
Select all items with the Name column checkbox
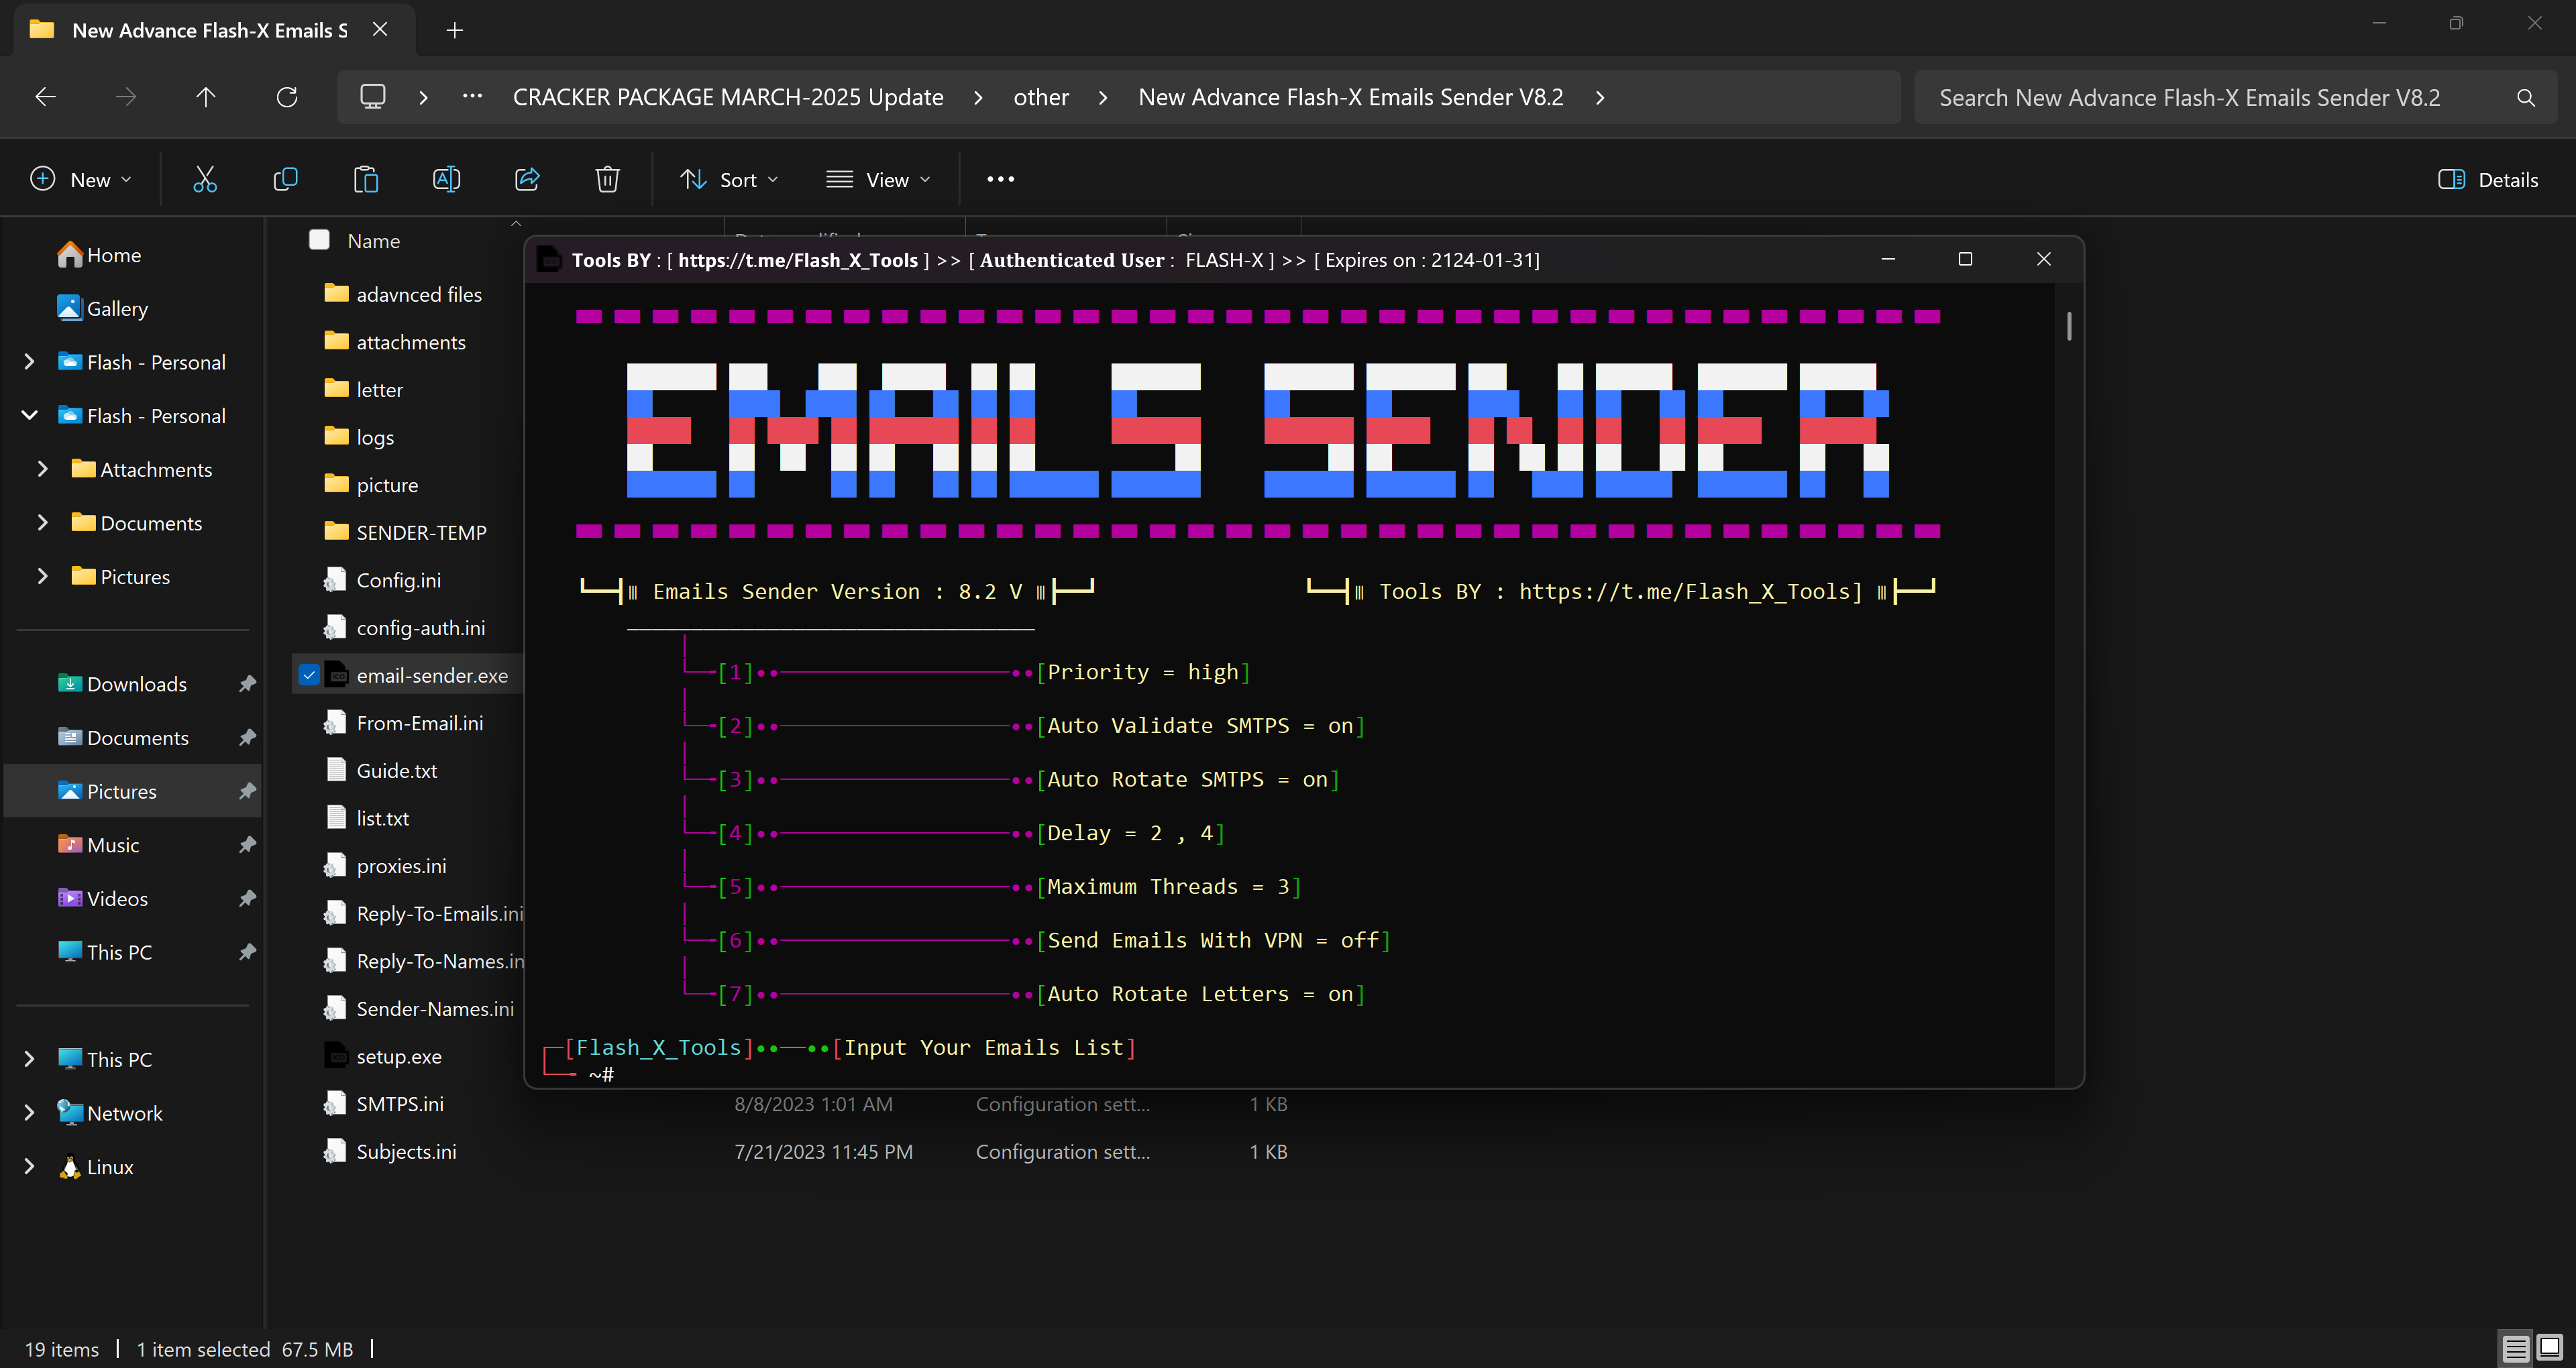point(319,239)
